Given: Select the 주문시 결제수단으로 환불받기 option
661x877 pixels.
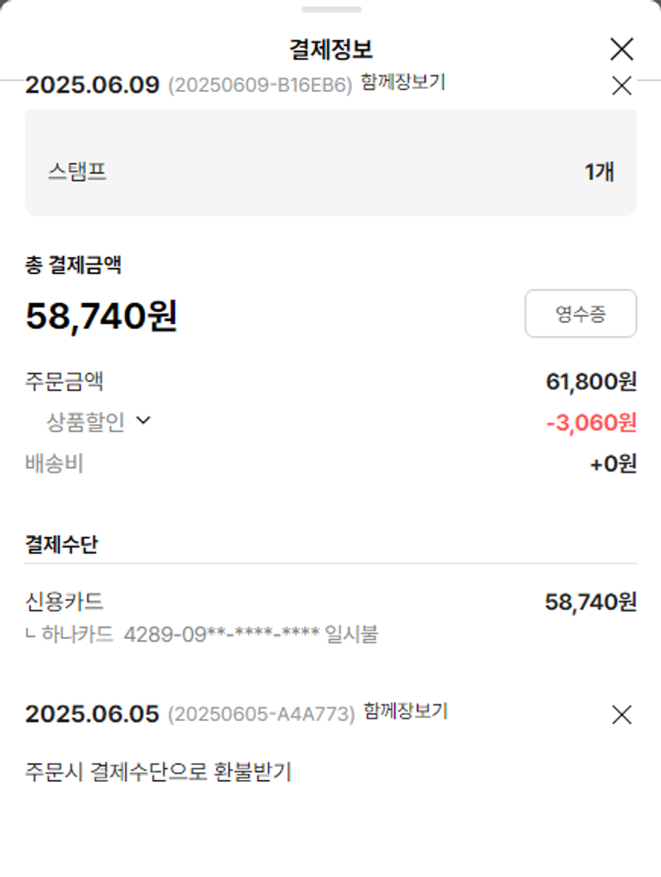Looking at the screenshot, I should point(158,772).
